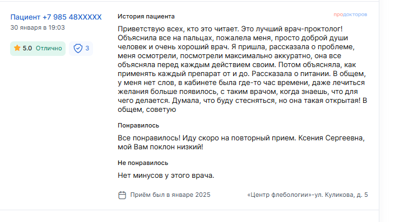Image resolution: width=404 pixels, height=222 pixels.
Task: Click the ул. Куликова, д. 5 address text
Action: pyautogui.click(x=341, y=195)
